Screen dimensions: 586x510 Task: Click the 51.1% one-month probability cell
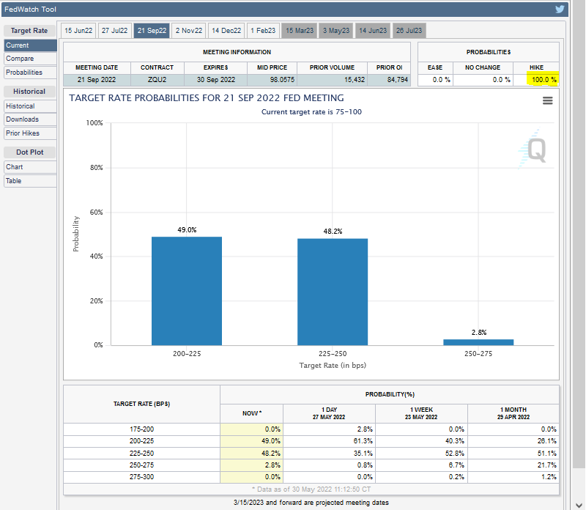[x=513, y=454]
